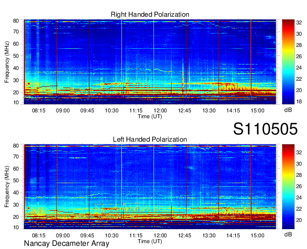Click '10:30' time tick on lower plot
This screenshot has width=307, height=249.
click(x=112, y=235)
